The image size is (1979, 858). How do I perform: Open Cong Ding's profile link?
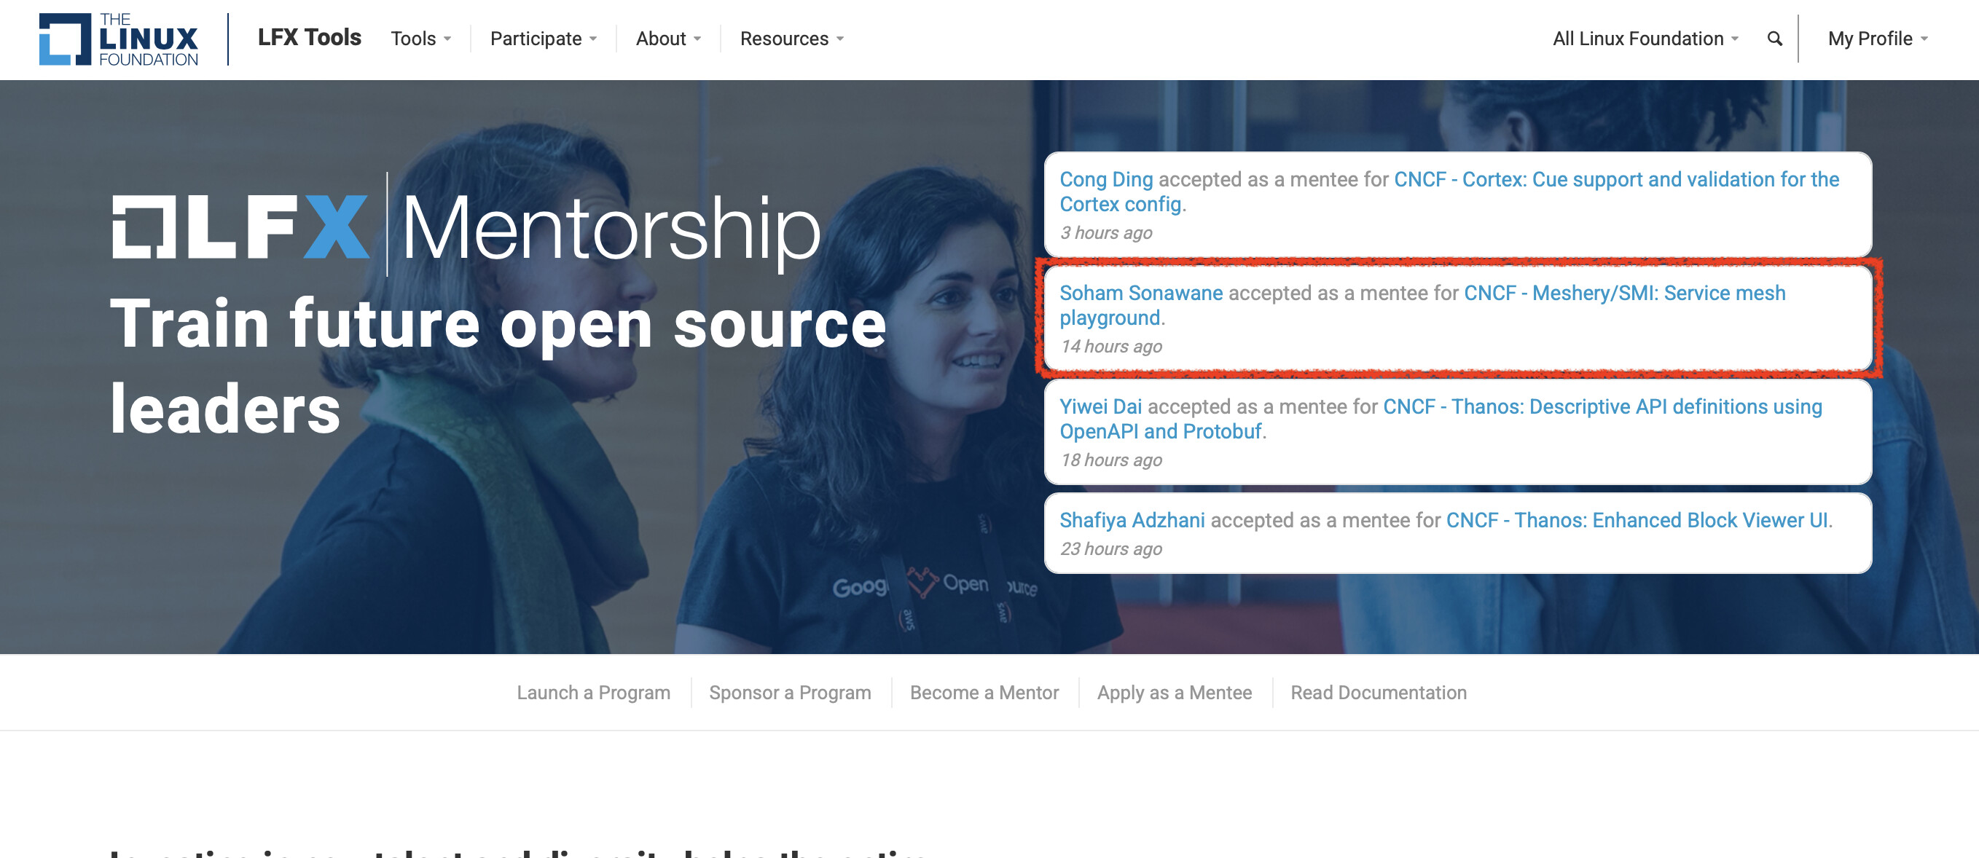click(x=1105, y=179)
